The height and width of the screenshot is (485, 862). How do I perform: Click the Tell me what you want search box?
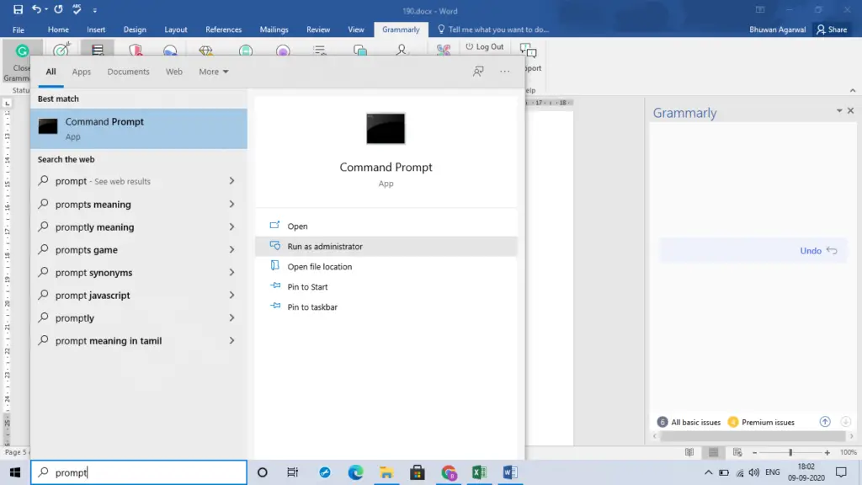pyautogui.click(x=493, y=29)
